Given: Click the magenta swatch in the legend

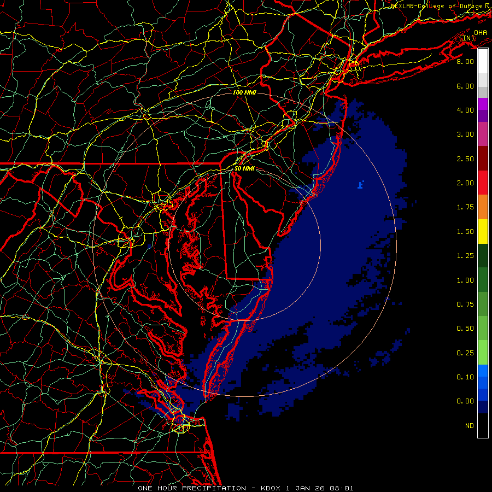Looking at the screenshot, I should tap(483, 104).
